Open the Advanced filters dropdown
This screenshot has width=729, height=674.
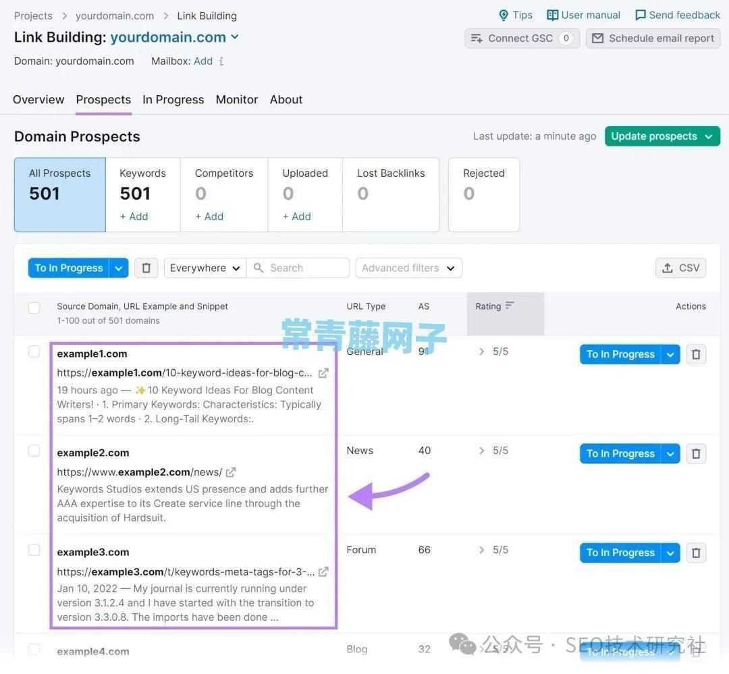408,269
